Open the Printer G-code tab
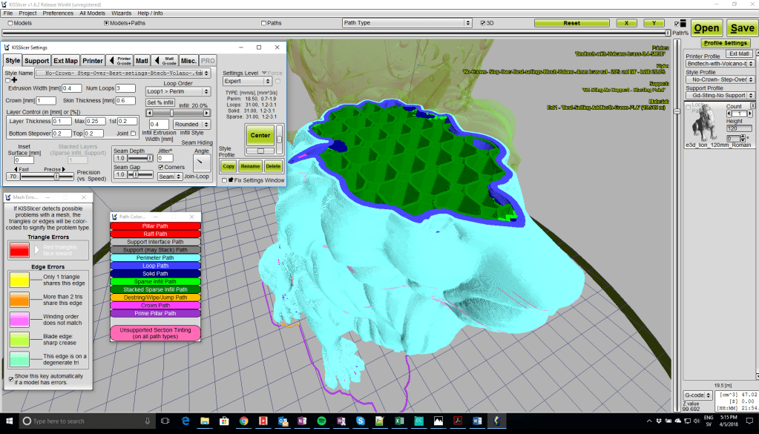Screen dimensions: 759x434 pyautogui.click(x=119, y=60)
